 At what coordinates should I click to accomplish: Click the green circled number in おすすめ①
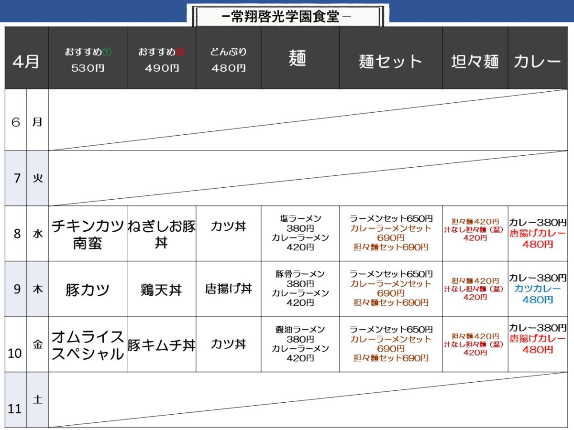107,52
